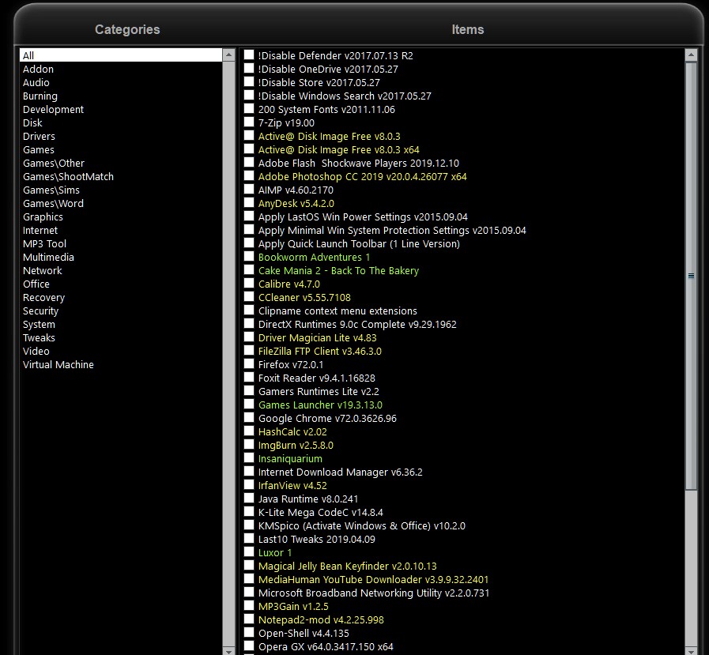Click the Categories list scroll down arrow
The image size is (709, 655).
click(228, 650)
